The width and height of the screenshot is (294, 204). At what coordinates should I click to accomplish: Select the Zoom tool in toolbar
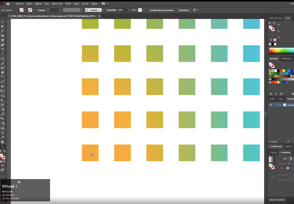[x=3, y=146]
